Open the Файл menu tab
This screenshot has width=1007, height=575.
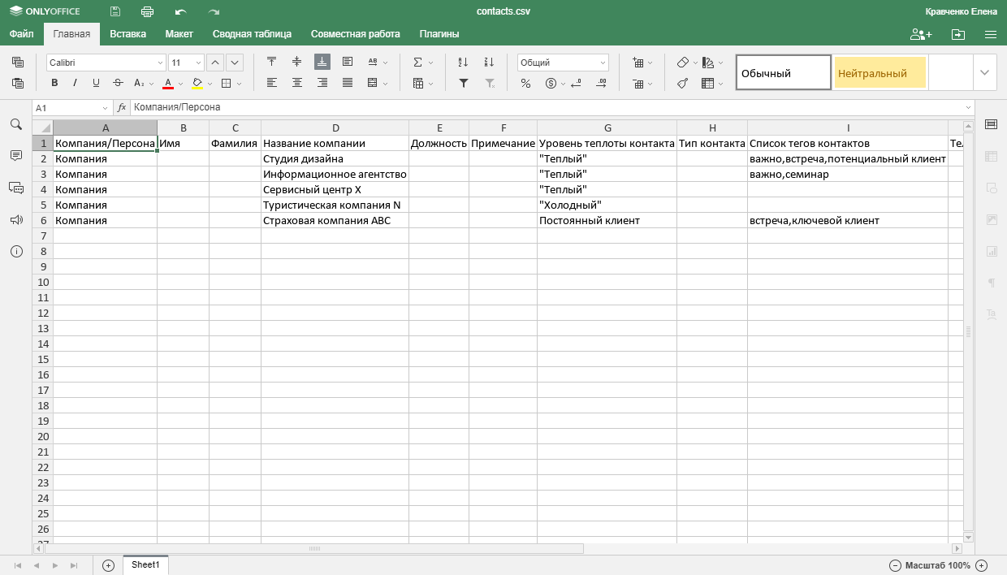click(22, 34)
